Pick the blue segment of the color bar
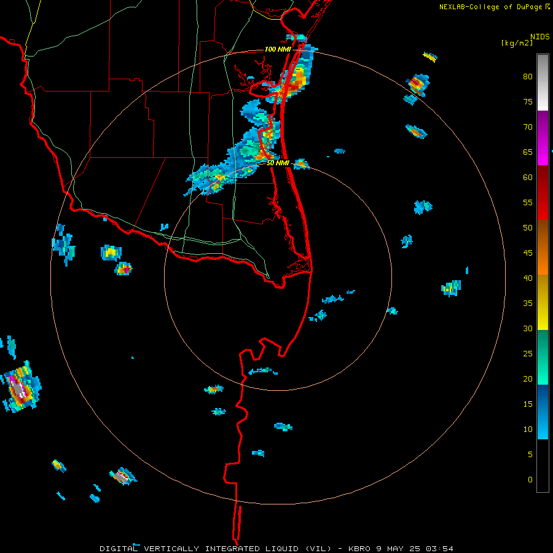This screenshot has width=553, height=553. click(x=543, y=412)
